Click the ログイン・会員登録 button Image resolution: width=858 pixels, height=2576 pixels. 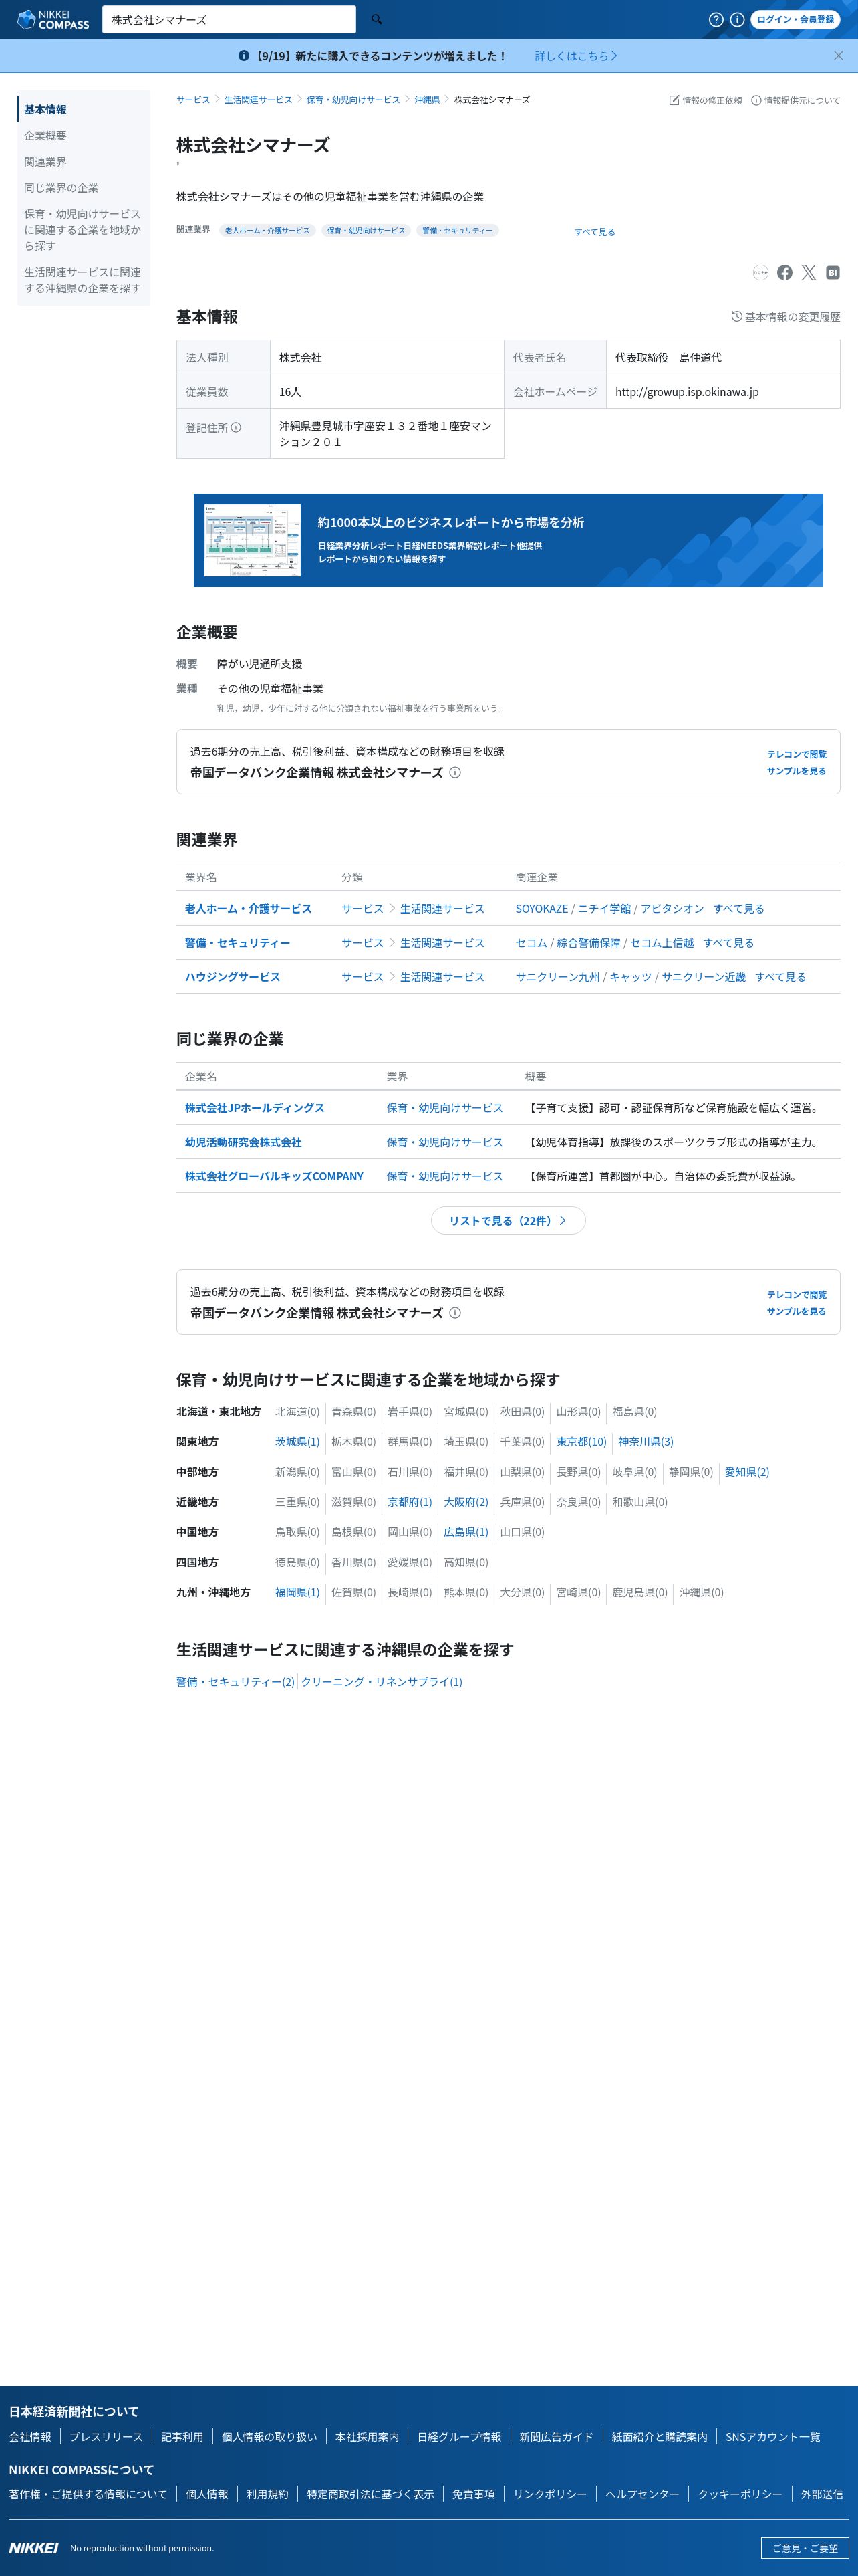point(795,19)
